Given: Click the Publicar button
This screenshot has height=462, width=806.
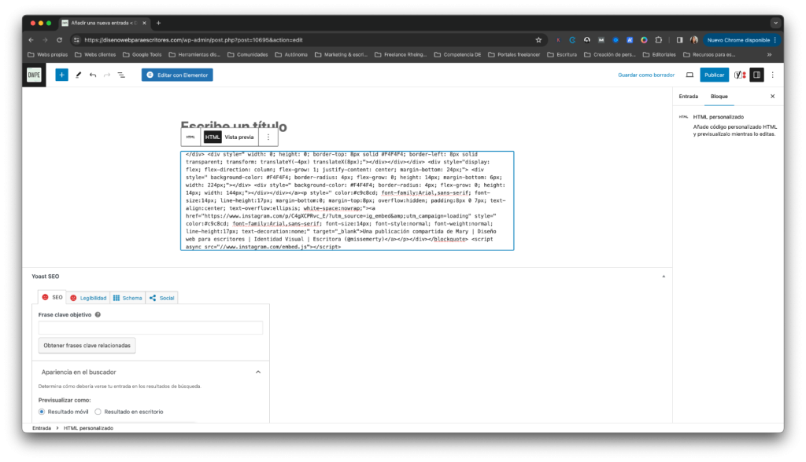Looking at the screenshot, I should click(715, 75).
